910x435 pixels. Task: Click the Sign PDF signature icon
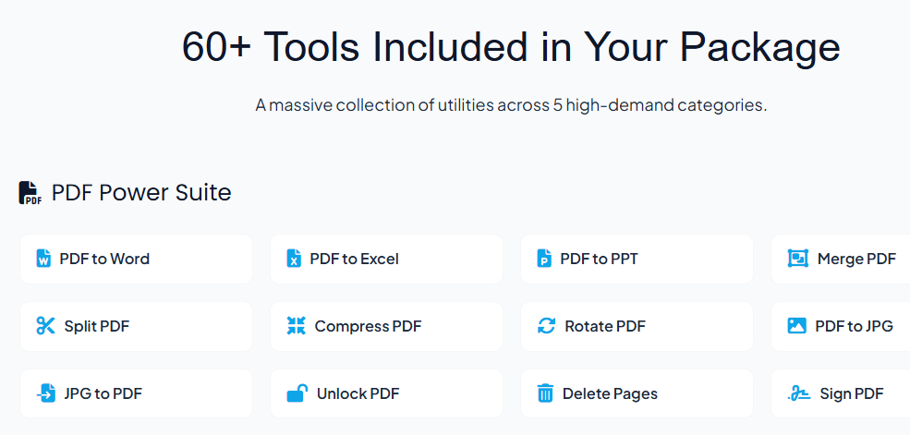click(x=798, y=393)
